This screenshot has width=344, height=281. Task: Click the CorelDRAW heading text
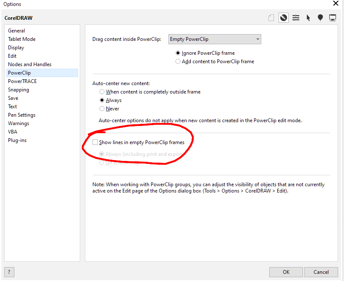19,18
